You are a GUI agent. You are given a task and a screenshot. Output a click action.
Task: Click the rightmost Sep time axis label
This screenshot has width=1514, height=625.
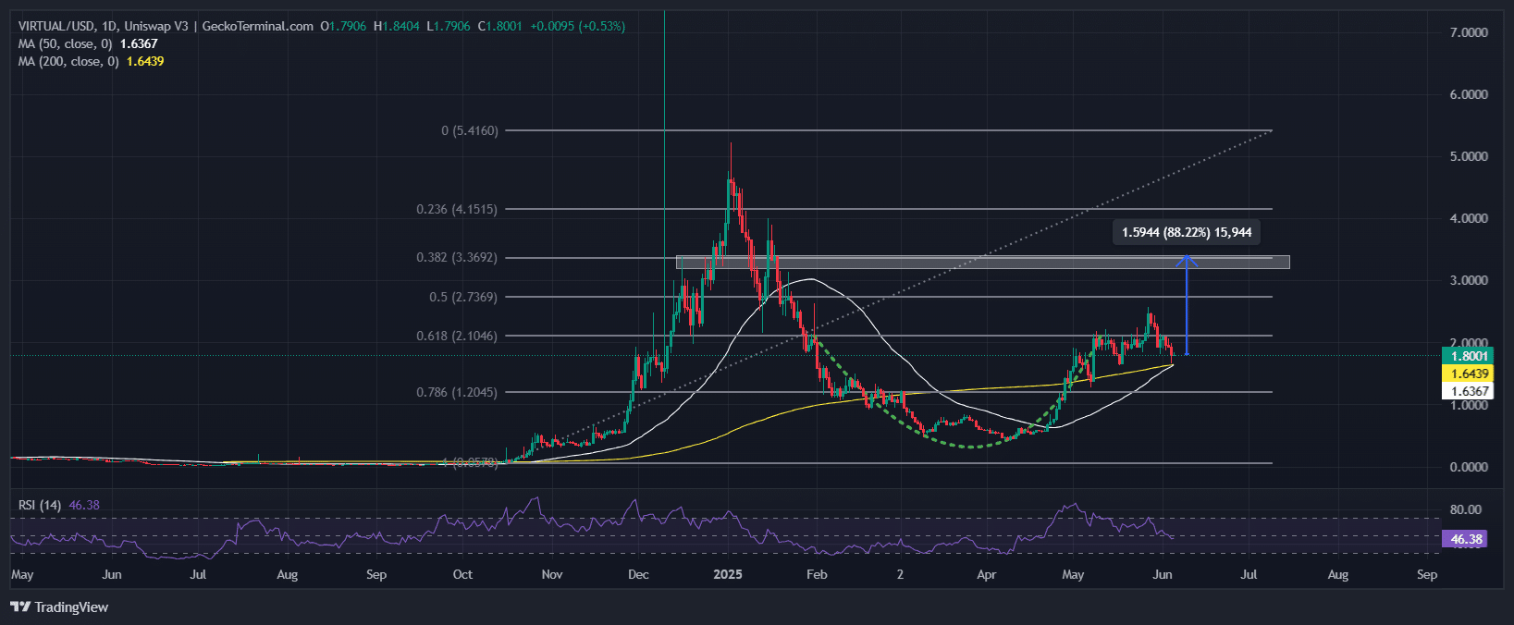1427,574
